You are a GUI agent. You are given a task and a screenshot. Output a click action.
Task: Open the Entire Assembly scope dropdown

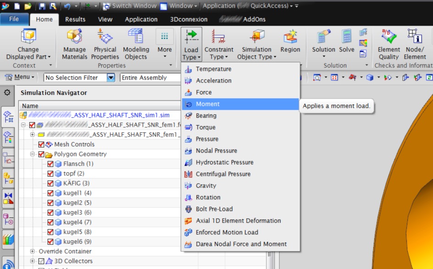[x=150, y=77]
